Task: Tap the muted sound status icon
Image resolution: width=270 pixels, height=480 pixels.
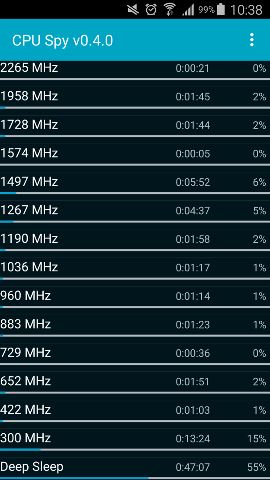Action: click(x=133, y=10)
